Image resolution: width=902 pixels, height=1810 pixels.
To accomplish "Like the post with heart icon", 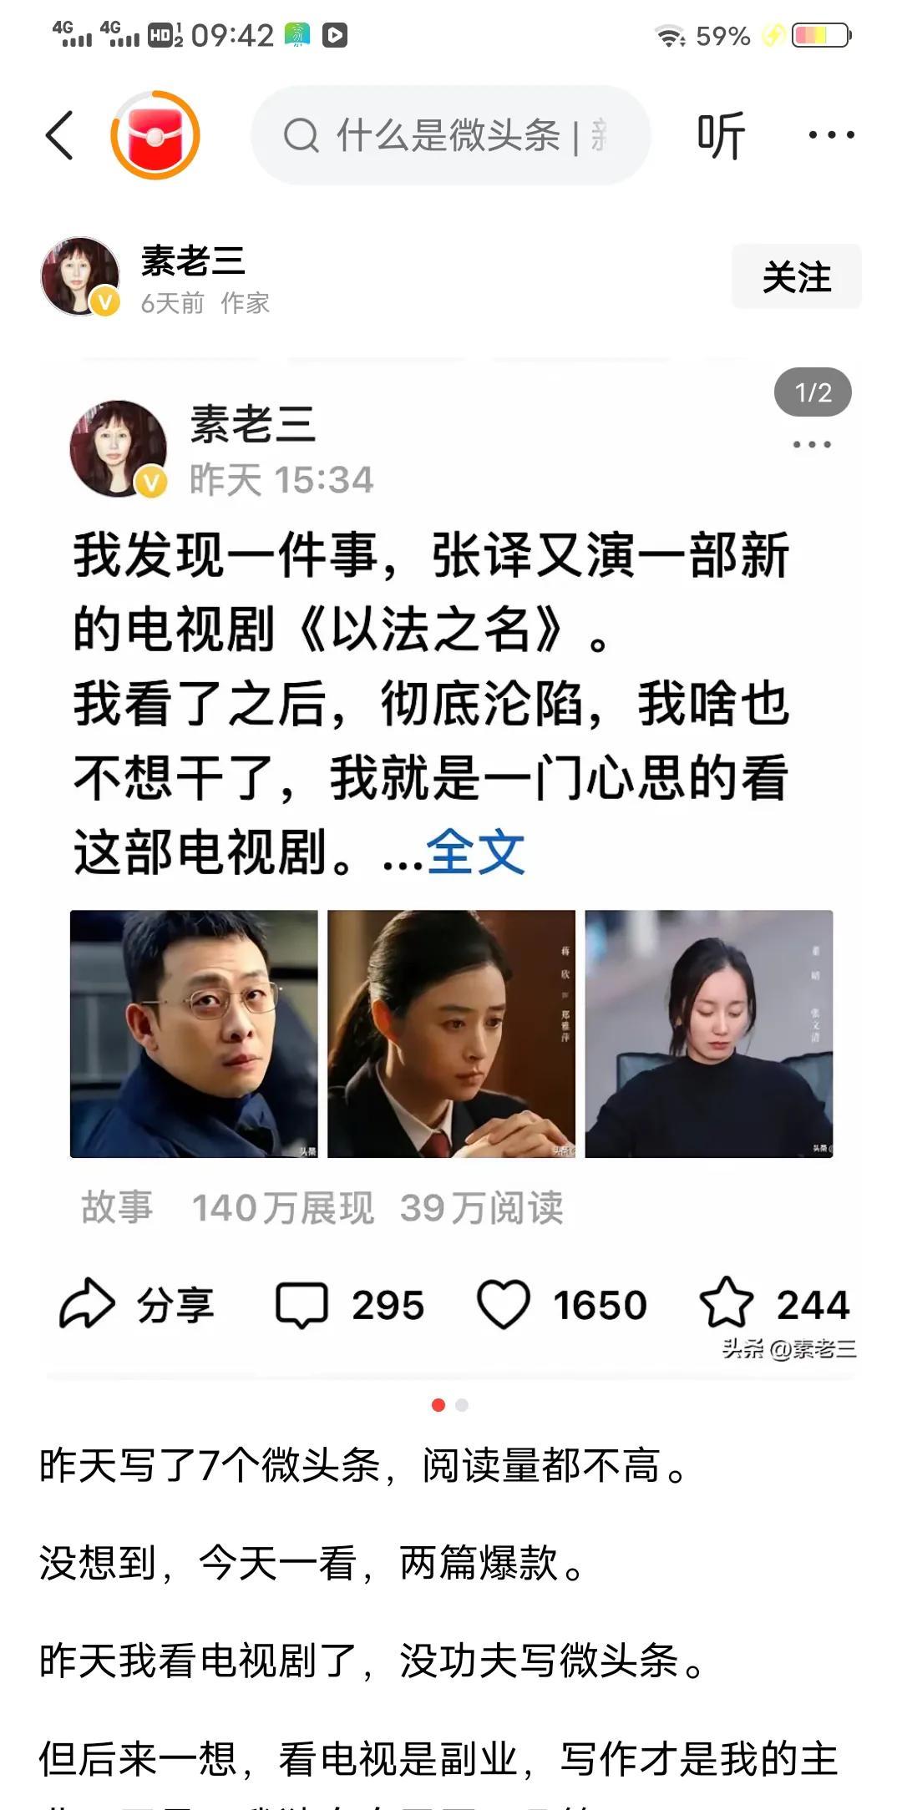I will 503,1304.
